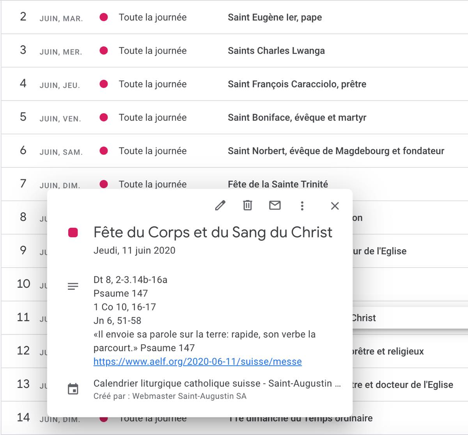468x435 pixels.
Task: Click 'Toute la journée' on the 3 juin row
Action: (152, 51)
